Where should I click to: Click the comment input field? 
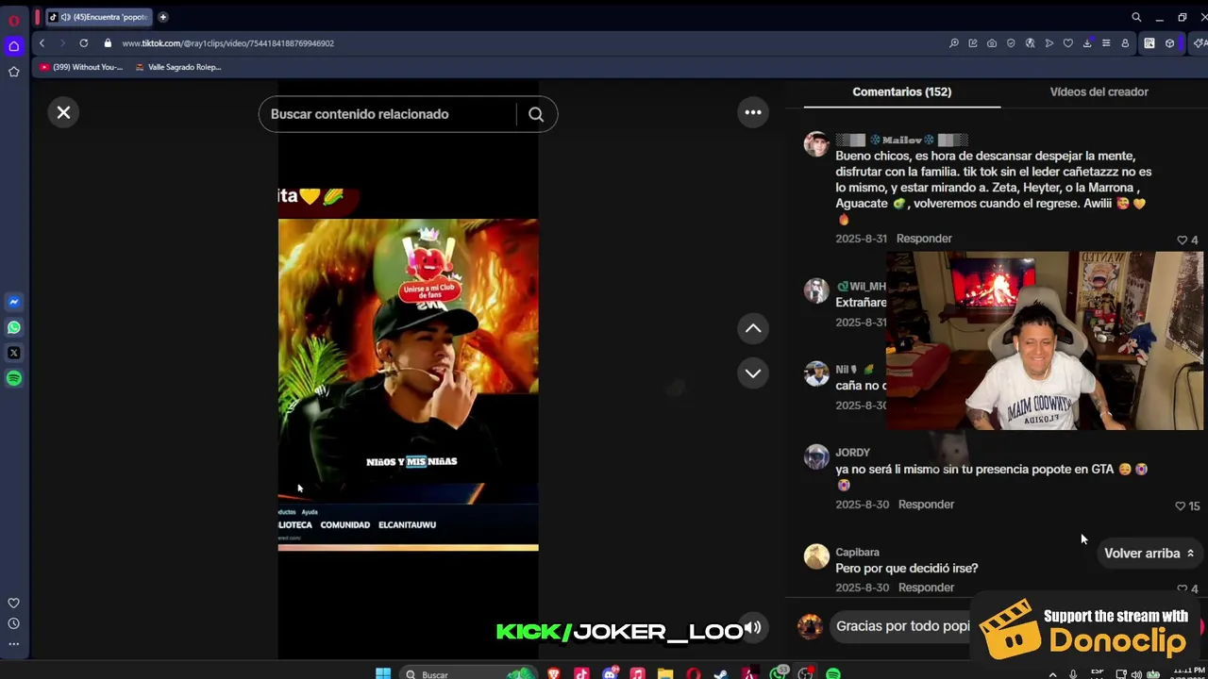coord(902,626)
